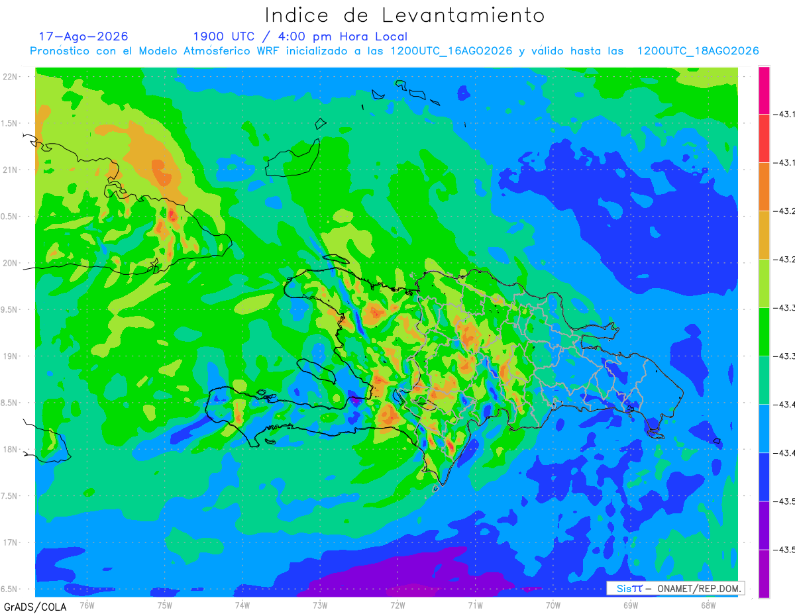The image size is (795, 614).
Task: Click the '69W' longitude label
Action: point(631,605)
